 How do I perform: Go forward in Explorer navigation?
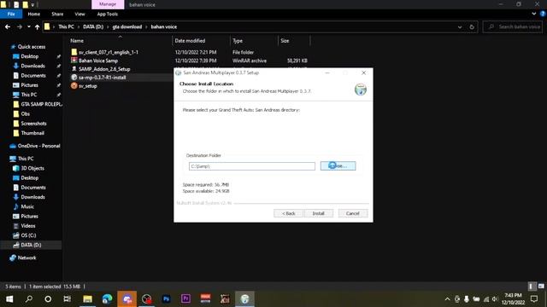(x=19, y=26)
